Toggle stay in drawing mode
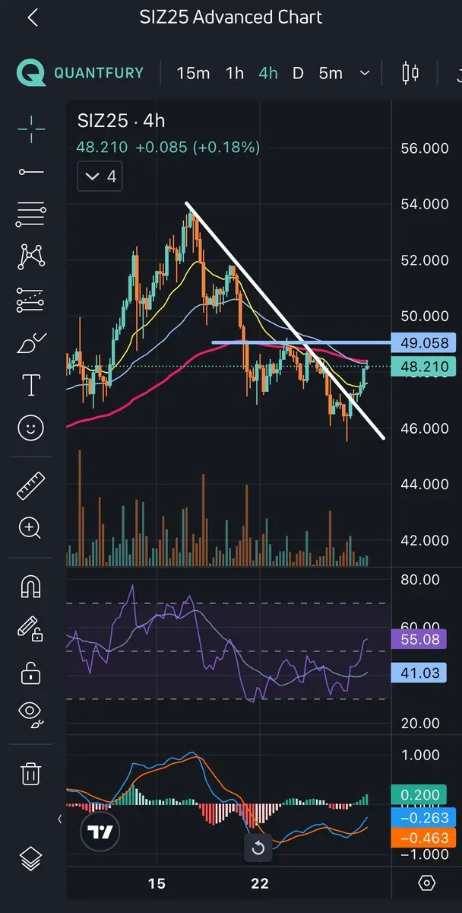Viewport: 462px width, 913px height. pos(31,629)
